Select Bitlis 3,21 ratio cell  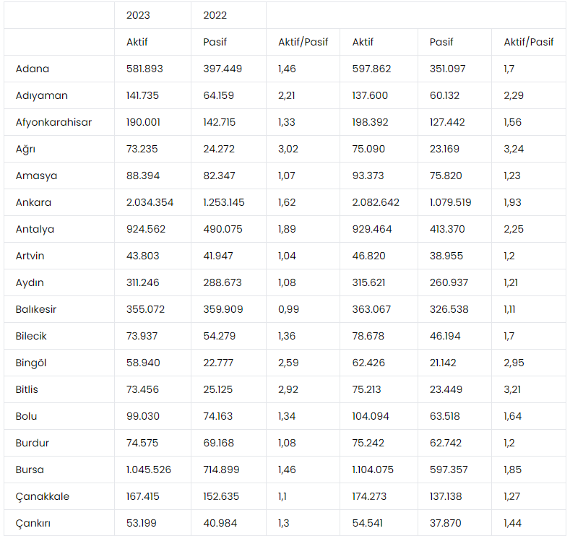coord(512,389)
